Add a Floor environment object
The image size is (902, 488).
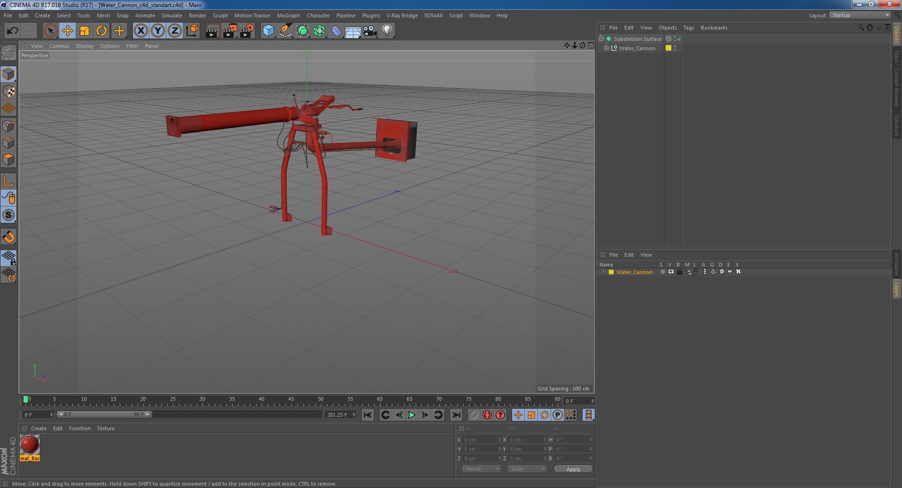click(353, 31)
